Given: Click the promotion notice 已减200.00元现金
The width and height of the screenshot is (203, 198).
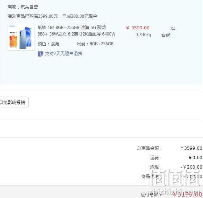Looking at the screenshot, I should coord(80,16).
